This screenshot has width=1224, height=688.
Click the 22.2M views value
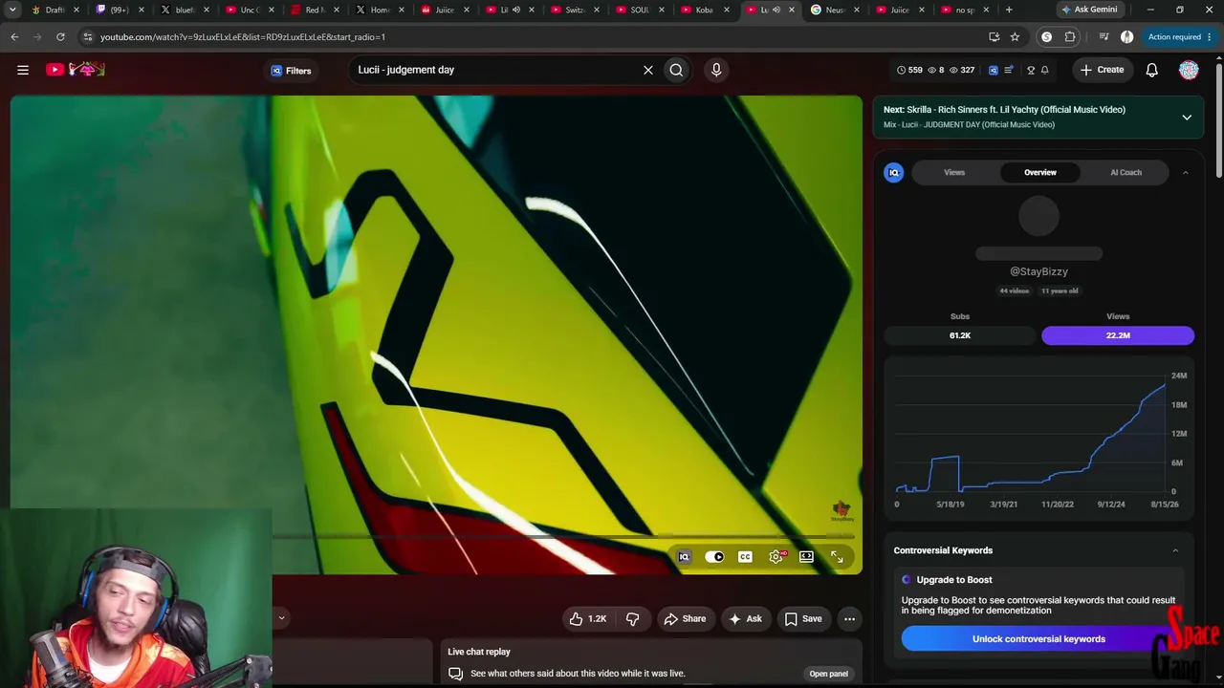pyautogui.click(x=1118, y=335)
